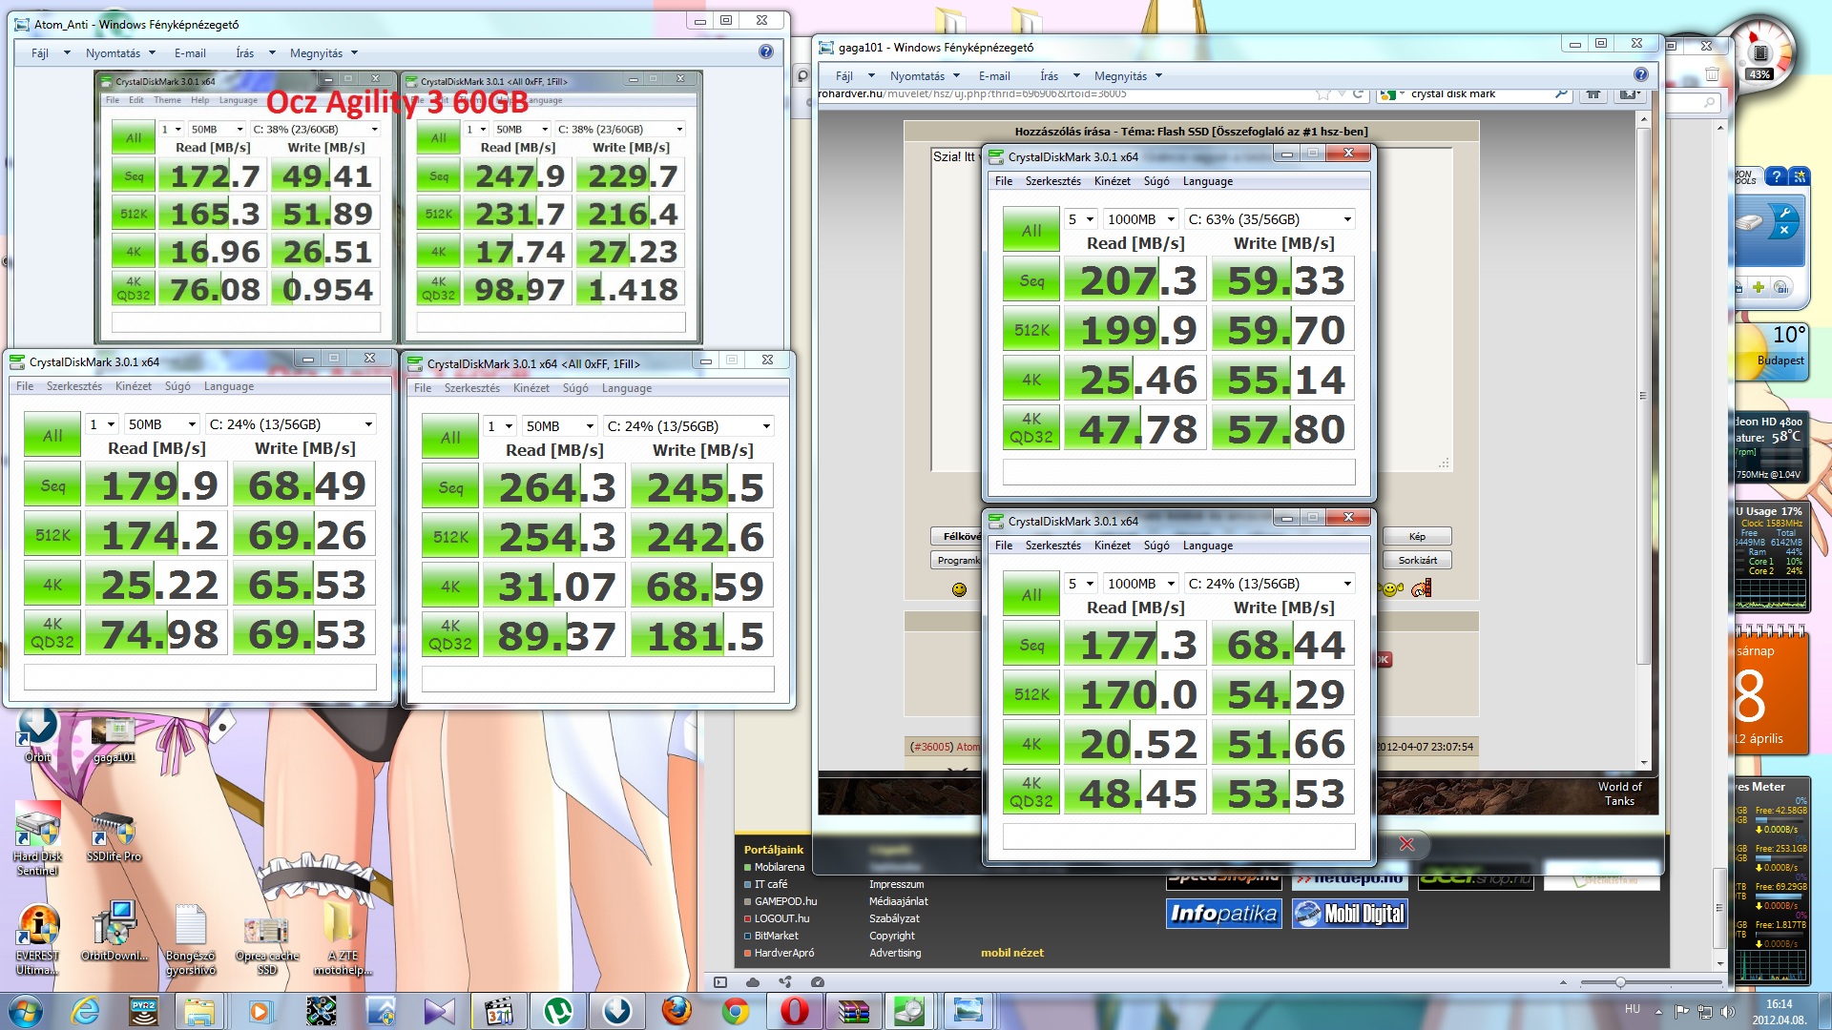The width and height of the screenshot is (1832, 1030).
Task: Click E-mail in Atom_Anti photo viewer
Action: click(190, 53)
